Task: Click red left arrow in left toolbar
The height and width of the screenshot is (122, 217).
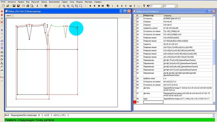Action: [x=2, y=15]
